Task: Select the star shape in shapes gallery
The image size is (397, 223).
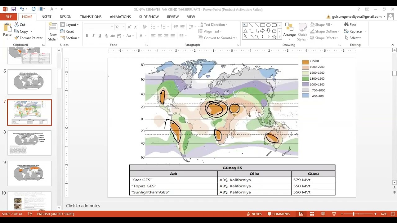Action: click(274, 37)
